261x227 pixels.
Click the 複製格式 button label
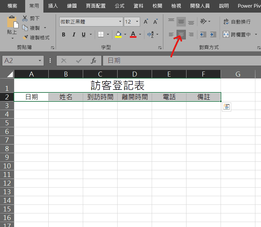tap(40, 38)
